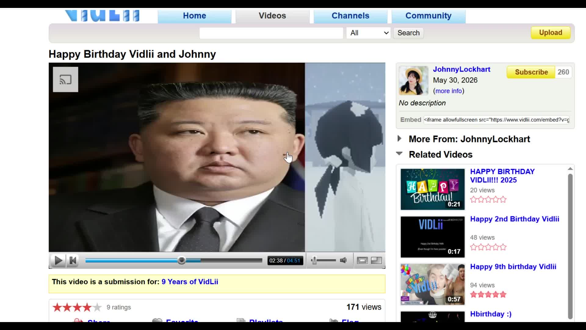Open Happy 9th birthday Vidlii thumbnail

[x=432, y=284]
